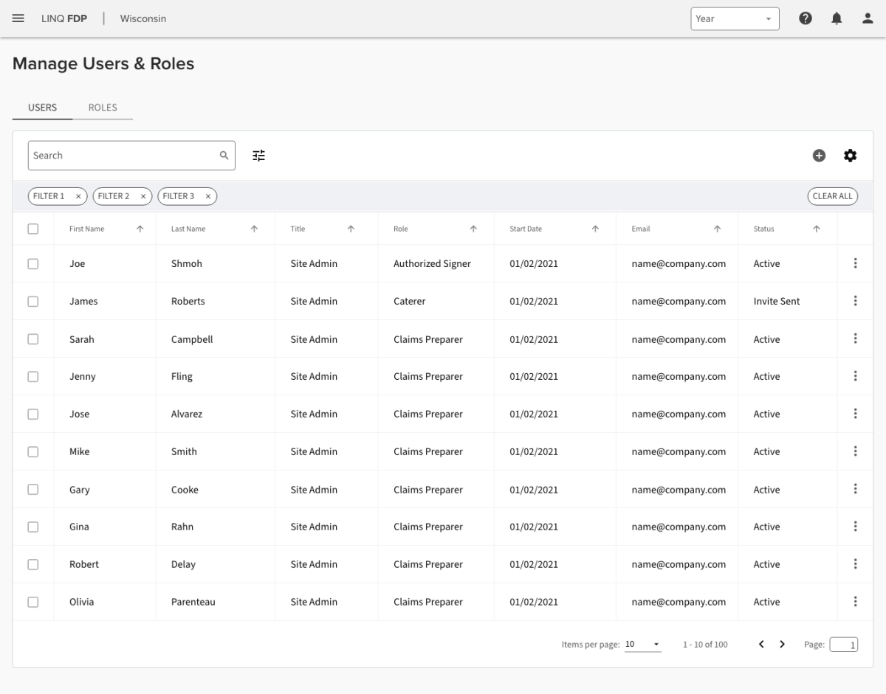Screen dimensions: 886x694
Task: Check the box for James Roberts
Action: 32,301
